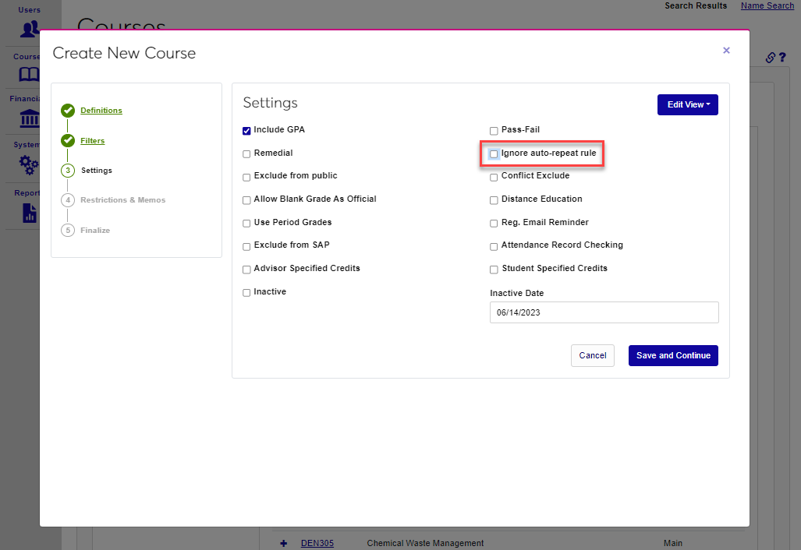The image size is (801, 550).
Task: Go to the Filters step
Action: (x=92, y=141)
